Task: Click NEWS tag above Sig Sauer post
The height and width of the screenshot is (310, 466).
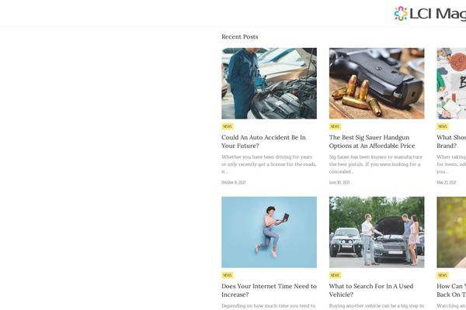Action: tap(335, 126)
